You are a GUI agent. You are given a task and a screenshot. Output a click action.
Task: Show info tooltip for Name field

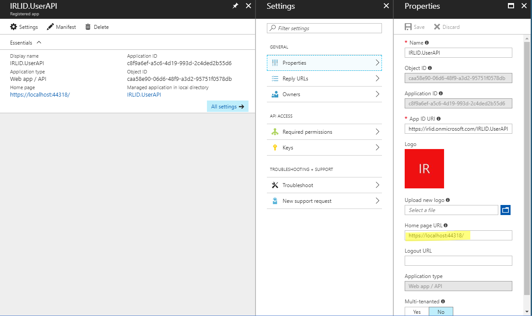point(427,43)
